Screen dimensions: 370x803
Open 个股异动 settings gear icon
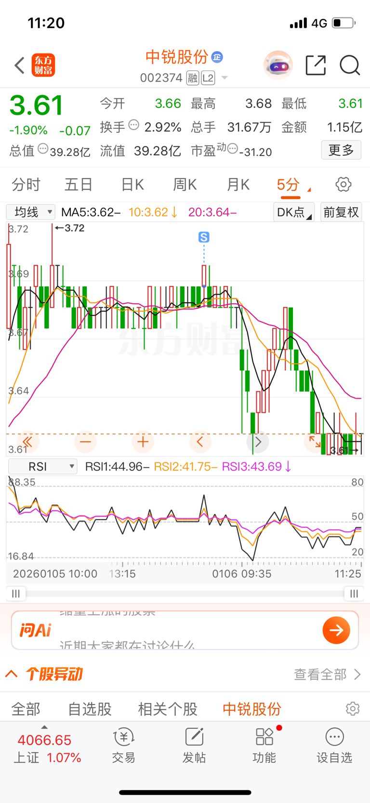pos(353,708)
